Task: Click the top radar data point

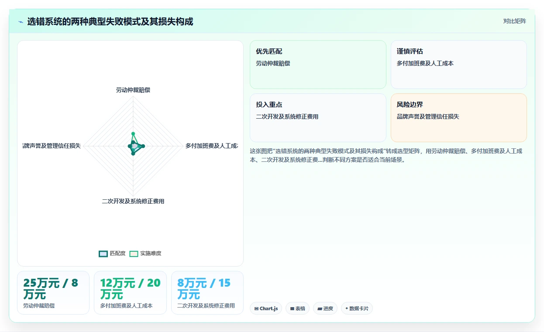Action: [133, 133]
